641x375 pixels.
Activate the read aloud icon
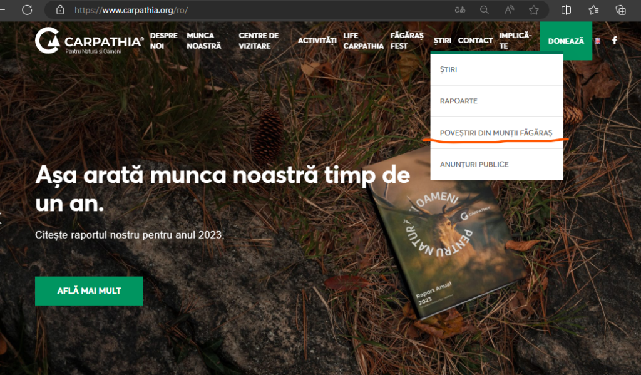click(x=509, y=10)
